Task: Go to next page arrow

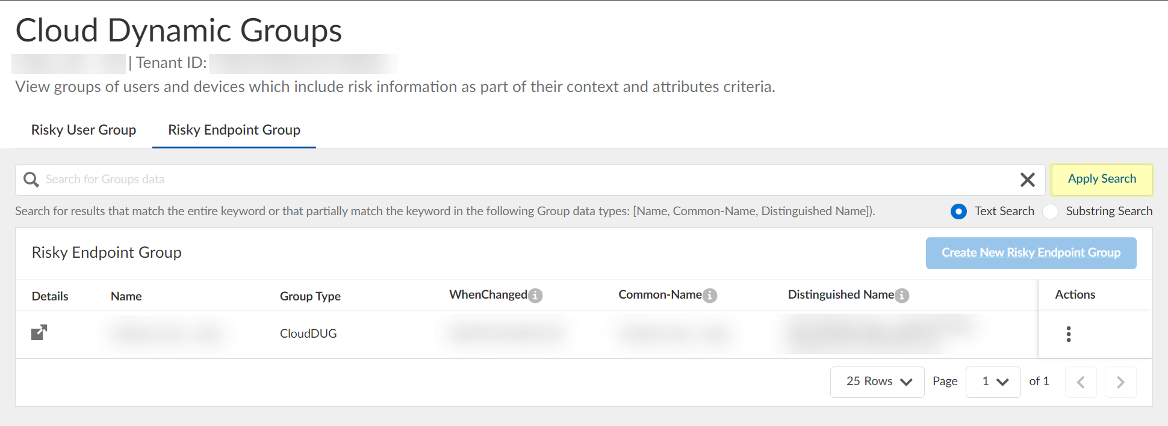Action: click(x=1120, y=382)
